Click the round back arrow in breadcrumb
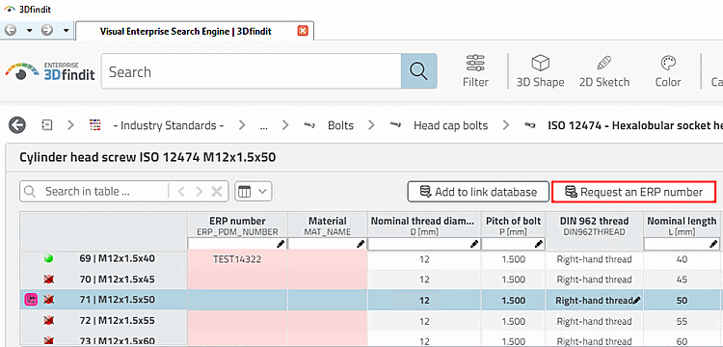 click(x=17, y=125)
